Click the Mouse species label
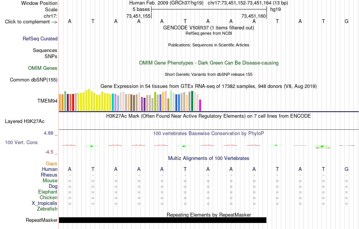The width and height of the screenshot is (359, 229). pos(50,181)
